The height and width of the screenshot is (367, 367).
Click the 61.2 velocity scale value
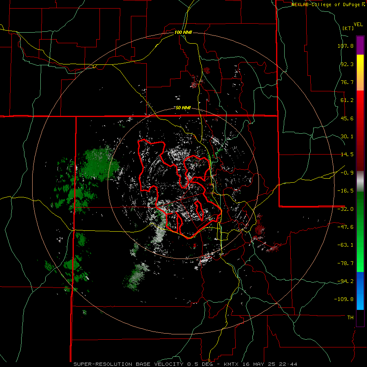point(347,100)
